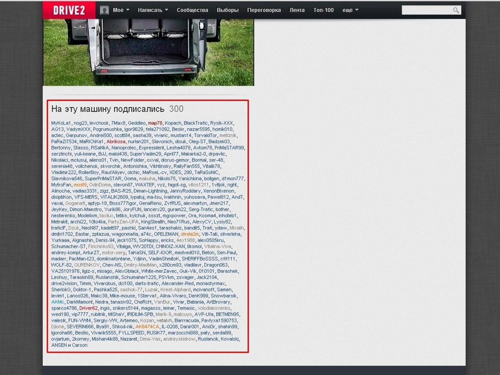500x375 pixels.
Task: Focus the site search field
Action: point(427,10)
